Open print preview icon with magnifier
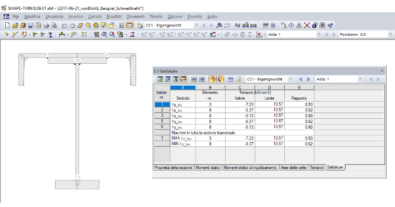395x207 pixels. tap(54, 25)
